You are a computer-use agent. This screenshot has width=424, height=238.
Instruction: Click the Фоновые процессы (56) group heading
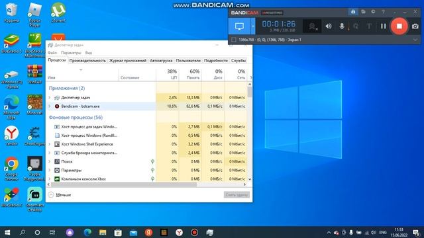76,118
